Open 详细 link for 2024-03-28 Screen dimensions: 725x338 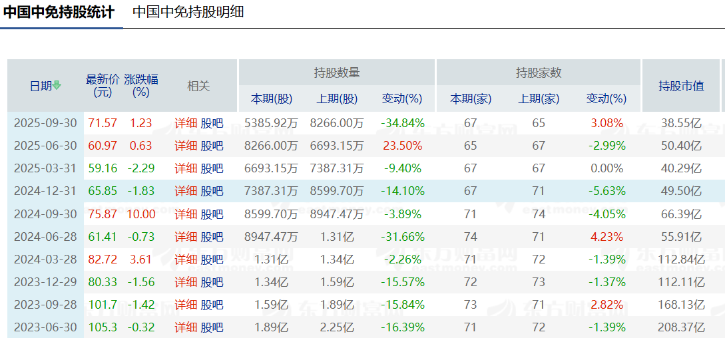coord(186,259)
